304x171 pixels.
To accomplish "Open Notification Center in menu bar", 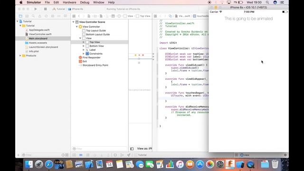I will pyautogui.click(x=282, y=2).
